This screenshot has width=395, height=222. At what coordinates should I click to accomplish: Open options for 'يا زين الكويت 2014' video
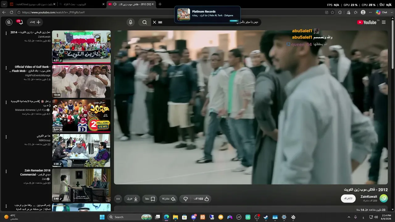pos(6,33)
